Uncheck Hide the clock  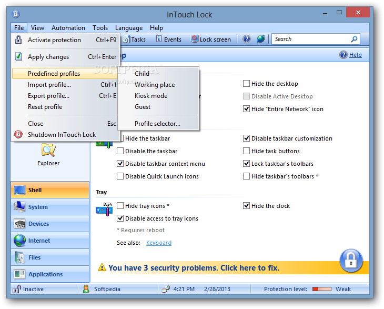pos(246,206)
